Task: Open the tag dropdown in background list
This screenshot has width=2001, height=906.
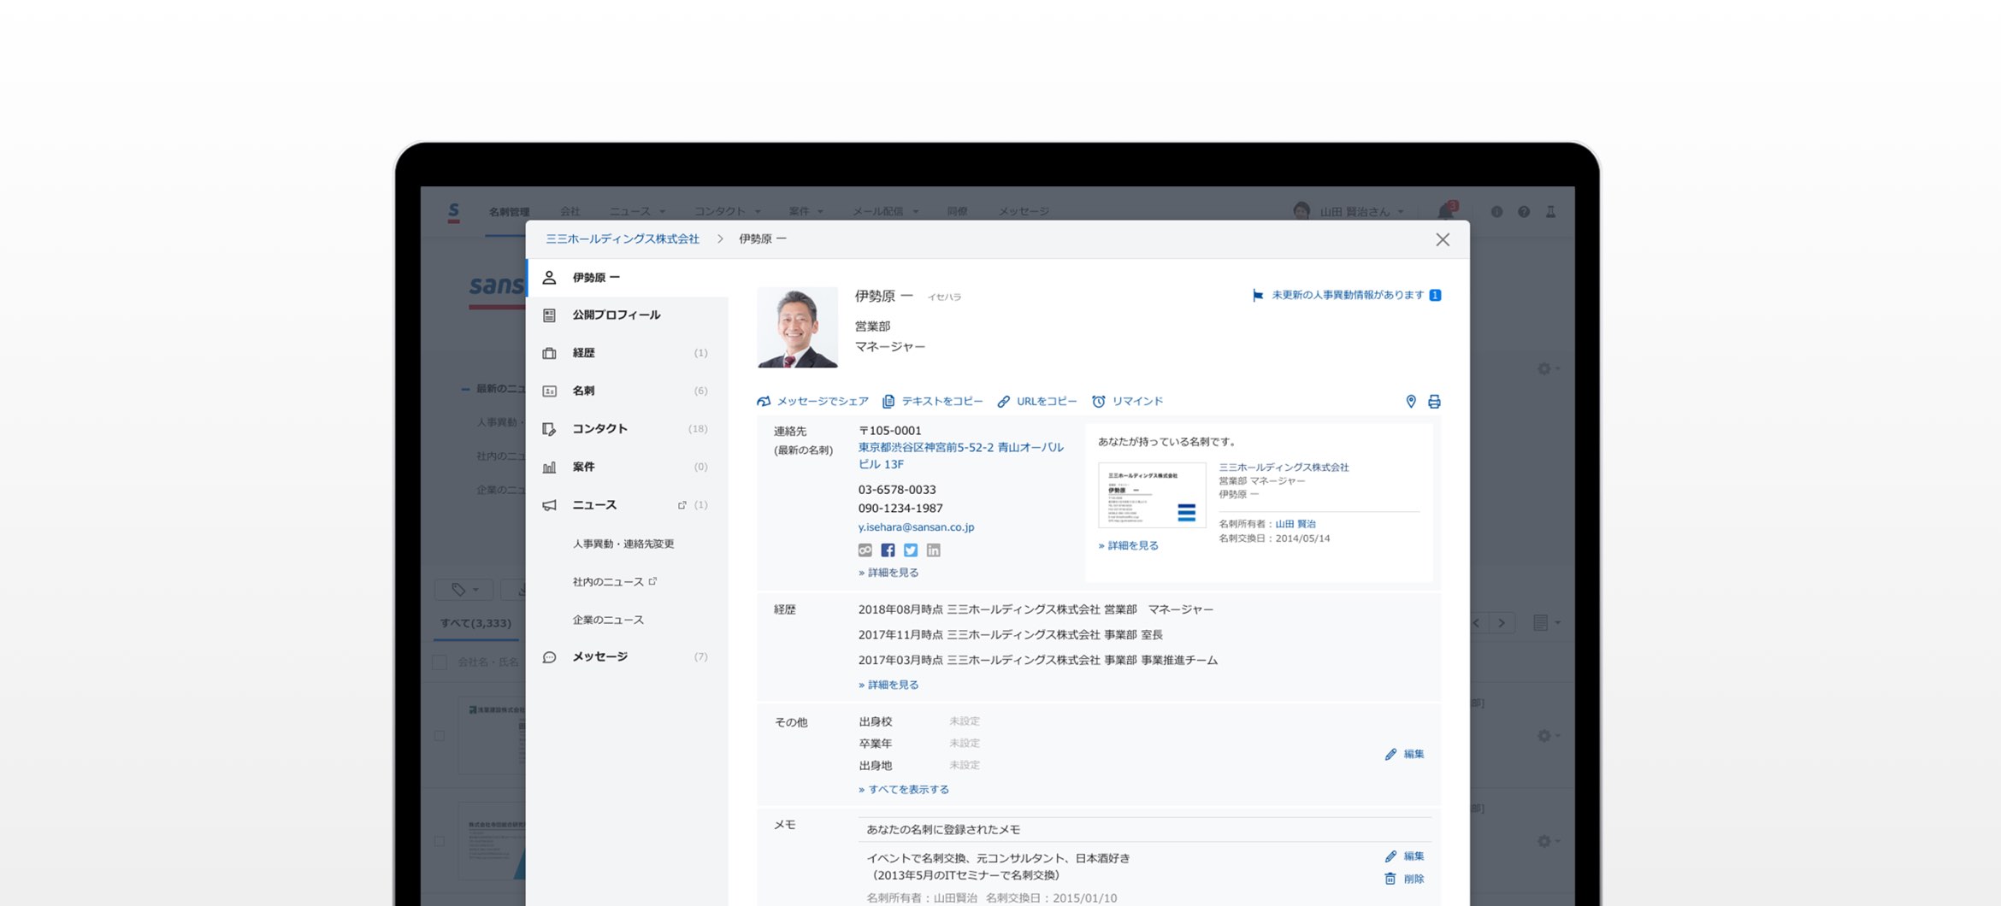Action: coord(464,590)
